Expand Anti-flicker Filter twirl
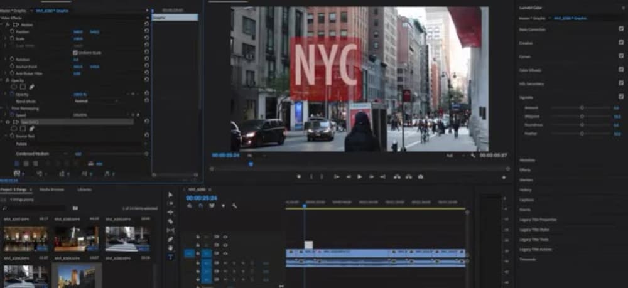Screen dimensions: 628x288 click(6, 73)
